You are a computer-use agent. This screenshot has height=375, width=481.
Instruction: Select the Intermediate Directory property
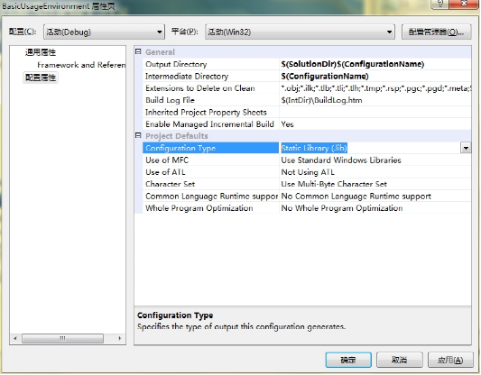(211, 76)
